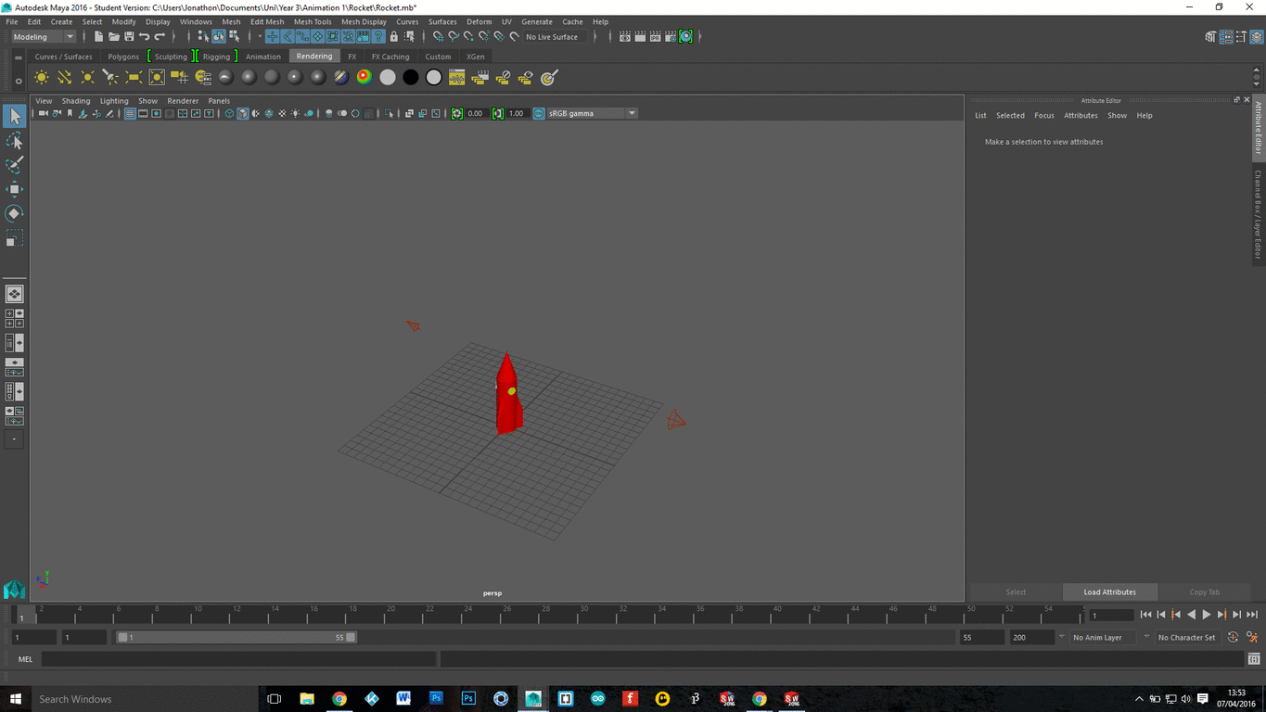
Task: Create an Ambient Light from the Rendering shelf
Action: pos(41,77)
